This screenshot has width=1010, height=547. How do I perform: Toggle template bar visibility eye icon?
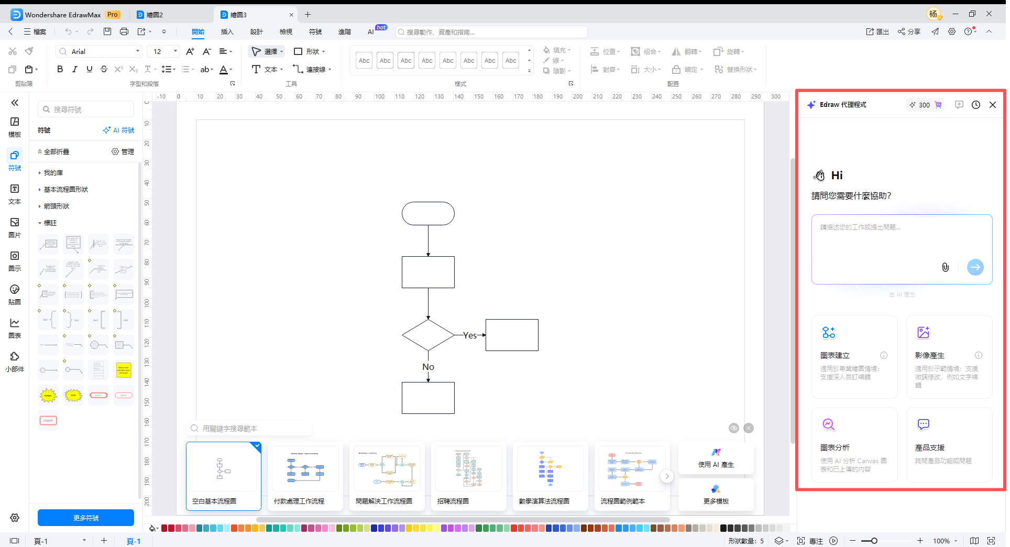734,428
